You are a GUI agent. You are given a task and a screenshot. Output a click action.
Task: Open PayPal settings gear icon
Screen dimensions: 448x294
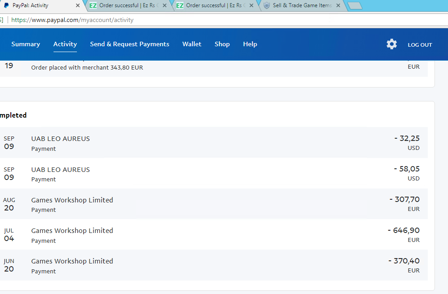pyautogui.click(x=391, y=44)
